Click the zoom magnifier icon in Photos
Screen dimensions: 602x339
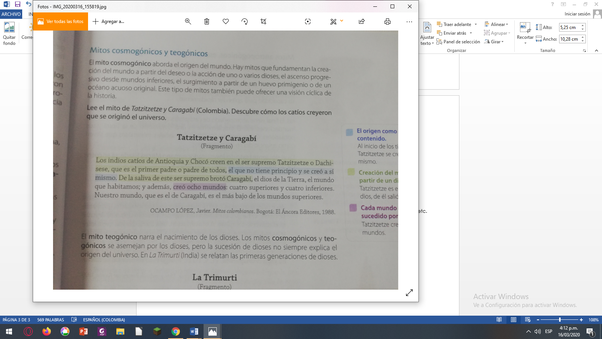coord(188,21)
